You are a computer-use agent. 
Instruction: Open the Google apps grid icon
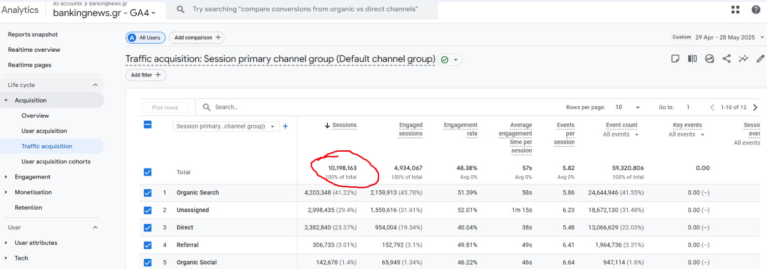(x=735, y=10)
